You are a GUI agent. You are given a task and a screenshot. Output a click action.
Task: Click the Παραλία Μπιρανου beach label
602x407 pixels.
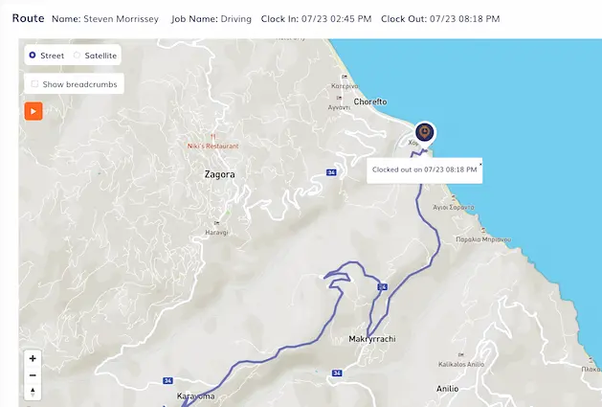coord(483,239)
